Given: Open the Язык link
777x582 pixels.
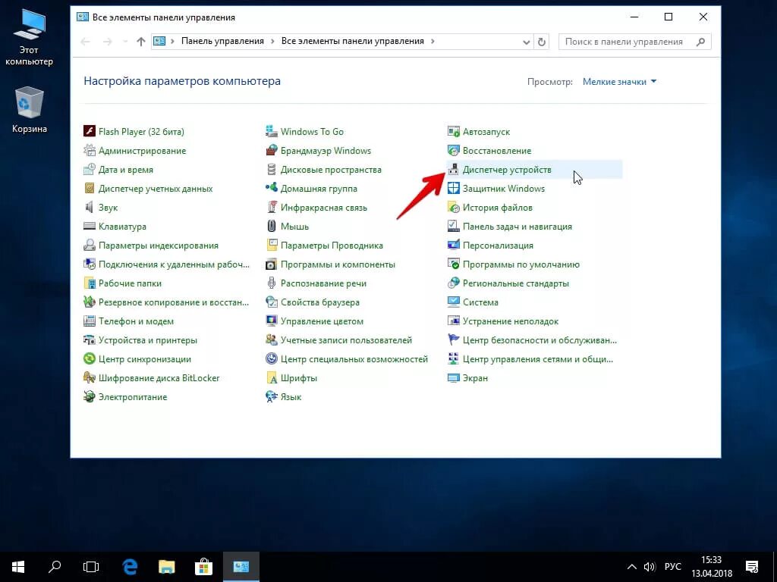Looking at the screenshot, I should click(x=291, y=397).
